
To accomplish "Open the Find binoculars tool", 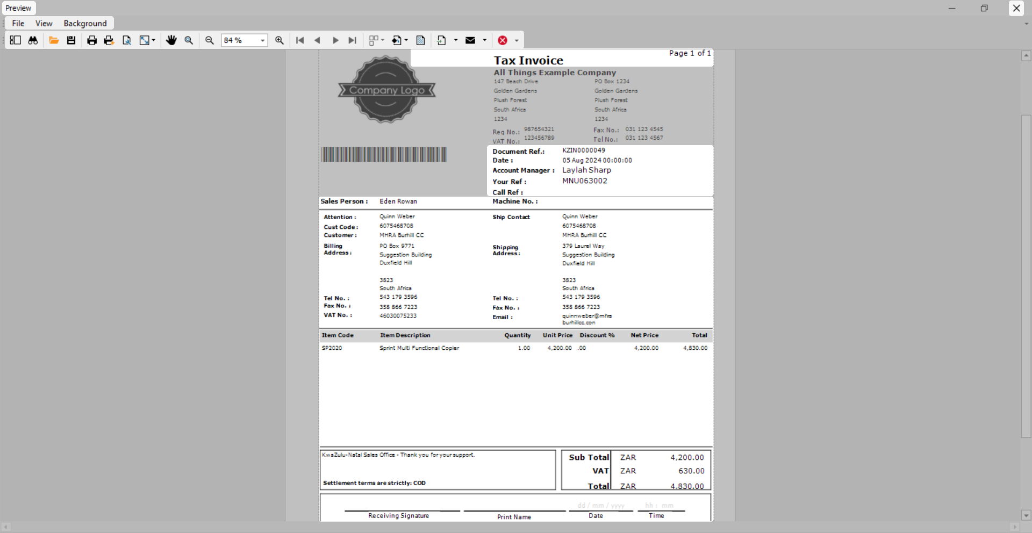I will (x=33, y=40).
